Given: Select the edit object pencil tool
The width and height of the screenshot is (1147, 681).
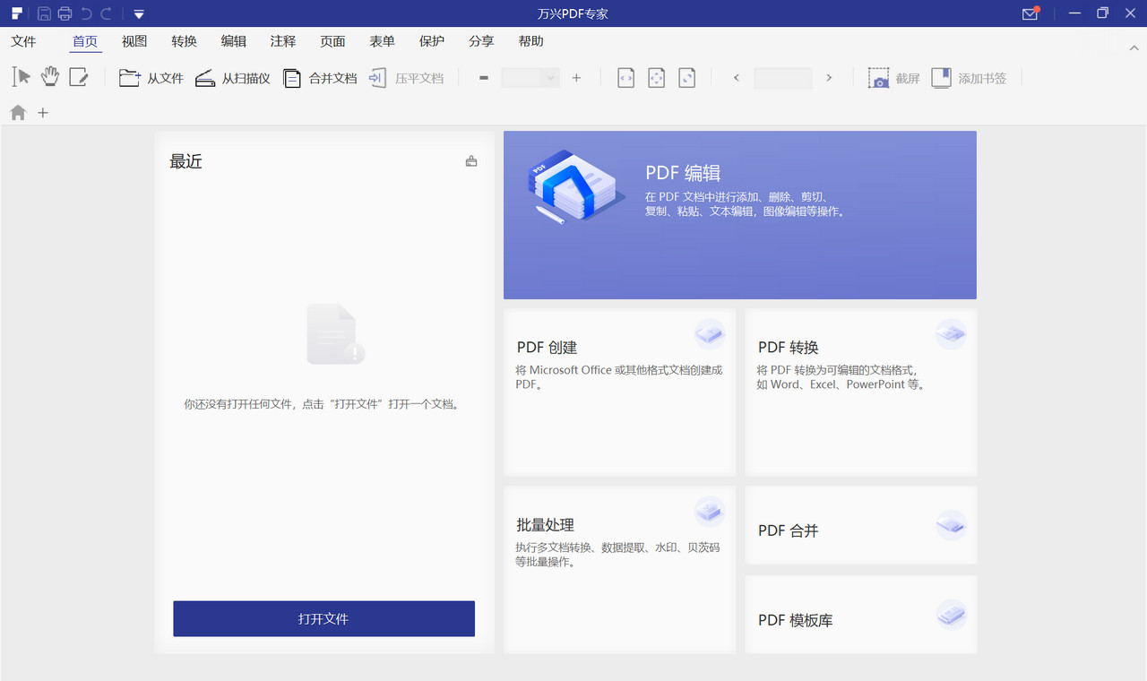Looking at the screenshot, I should 79,77.
